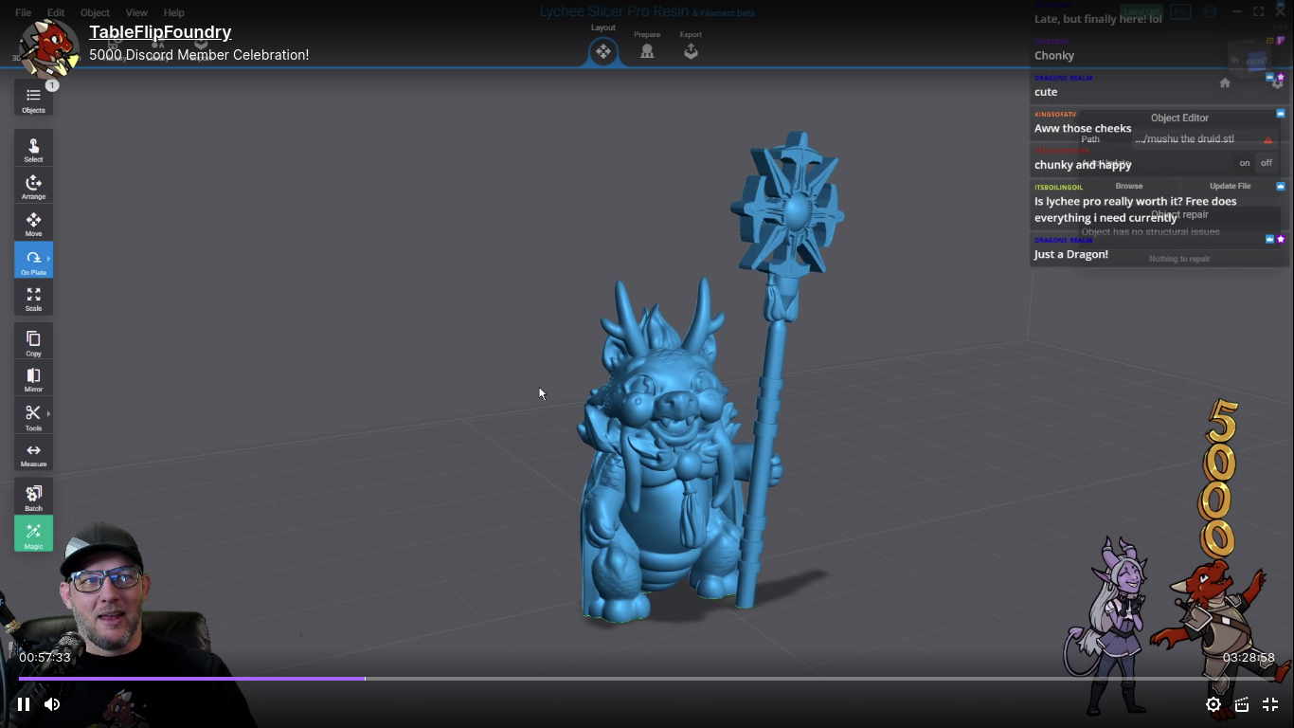Click the Update File button

pyautogui.click(x=1230, y=187)
